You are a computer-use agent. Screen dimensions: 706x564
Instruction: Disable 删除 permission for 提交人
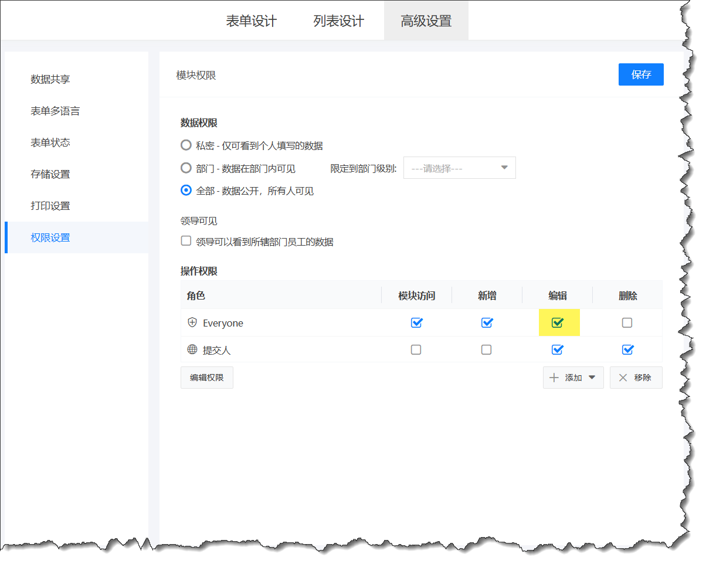(627, 349)
